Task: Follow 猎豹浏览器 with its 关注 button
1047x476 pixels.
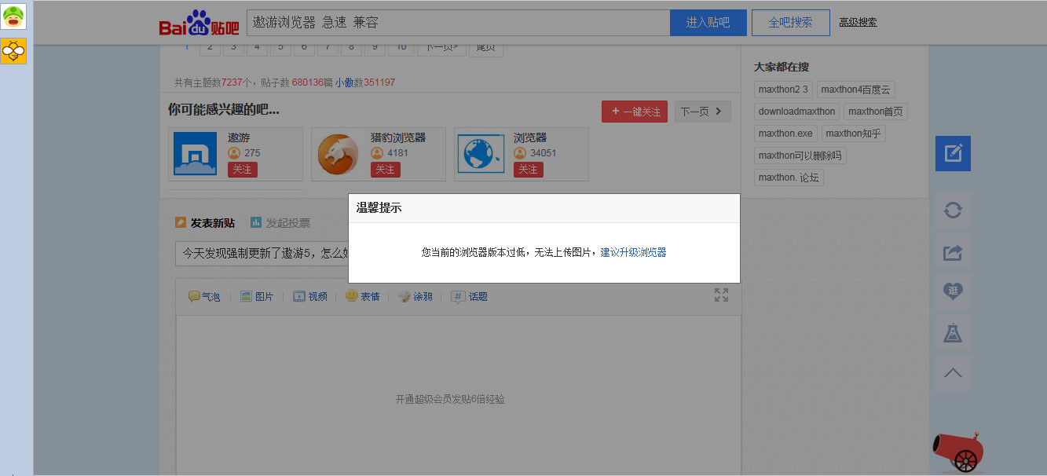Action: 386,170
